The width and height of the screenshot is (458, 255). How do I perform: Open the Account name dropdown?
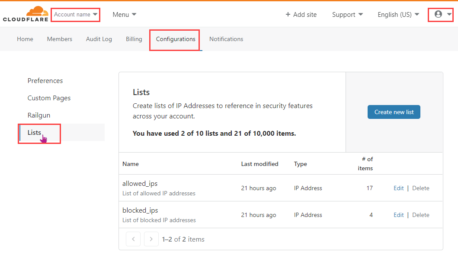coord(75,14)
